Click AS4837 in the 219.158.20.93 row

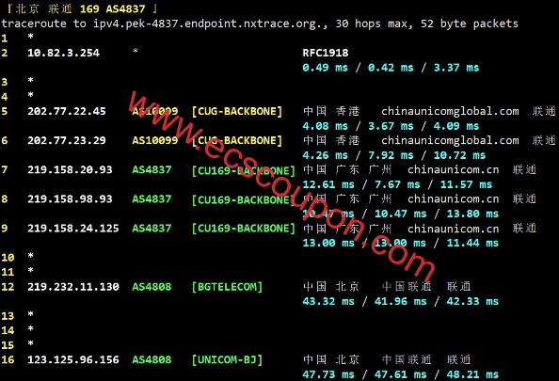pyautogui.click(x=152, y=170)
